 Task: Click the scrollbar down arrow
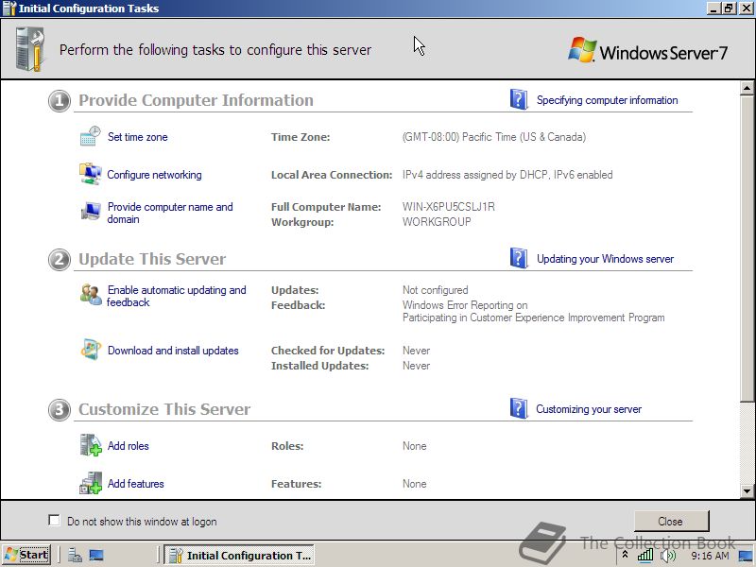[747, 490]
